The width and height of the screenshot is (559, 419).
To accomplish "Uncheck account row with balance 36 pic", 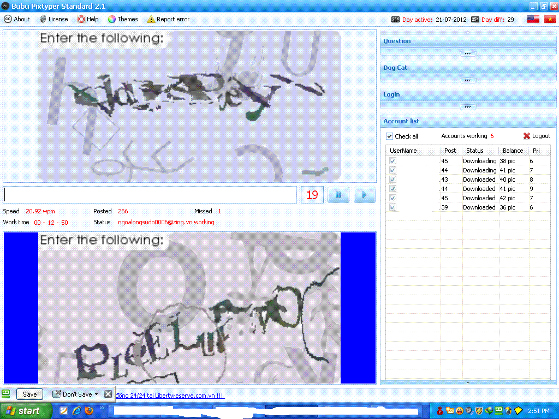I will [x=393, y=207].
